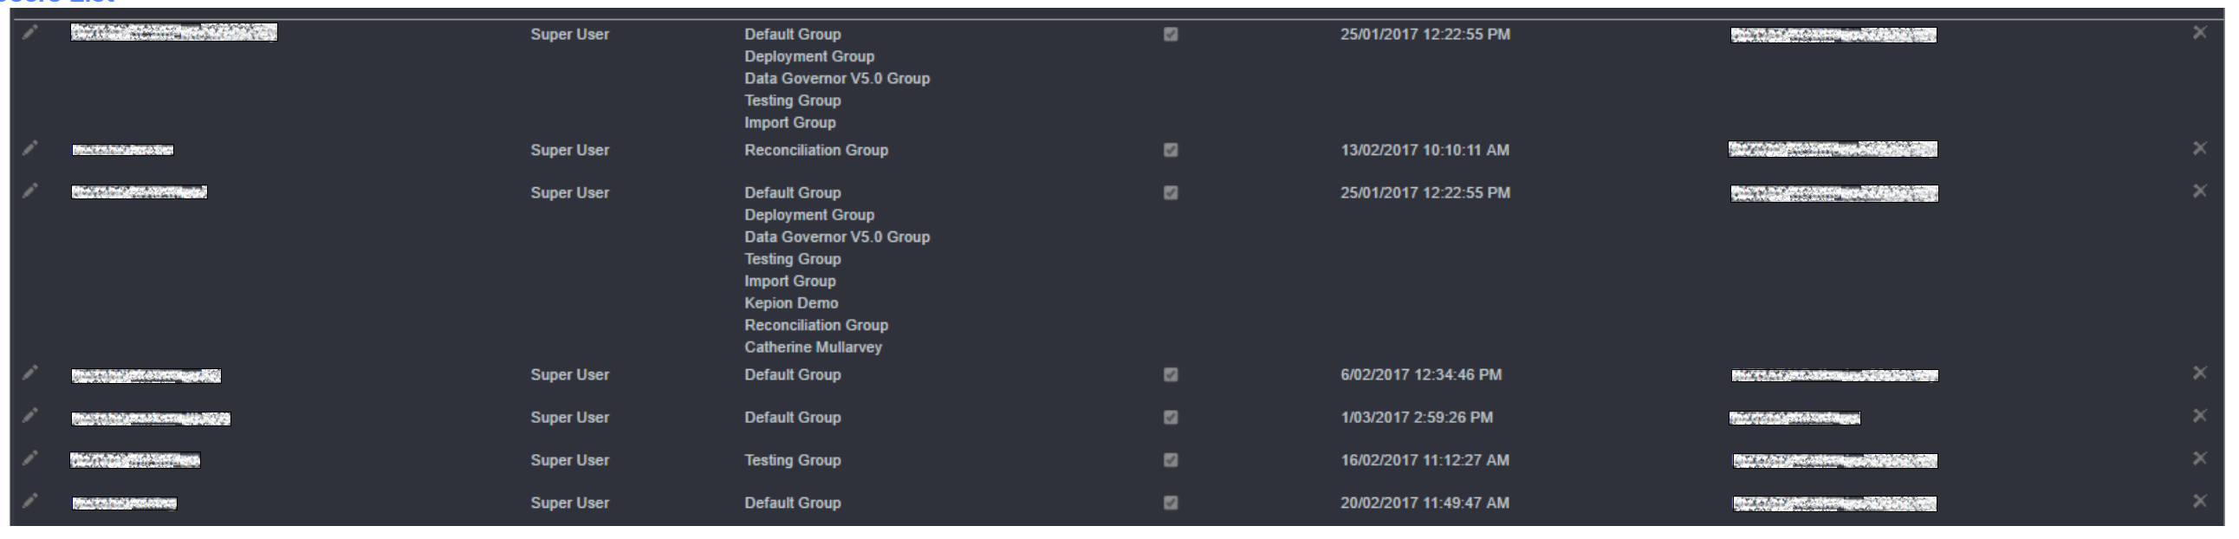Uncheck active box for 6/02/2017 user

tap(1171, 374)
